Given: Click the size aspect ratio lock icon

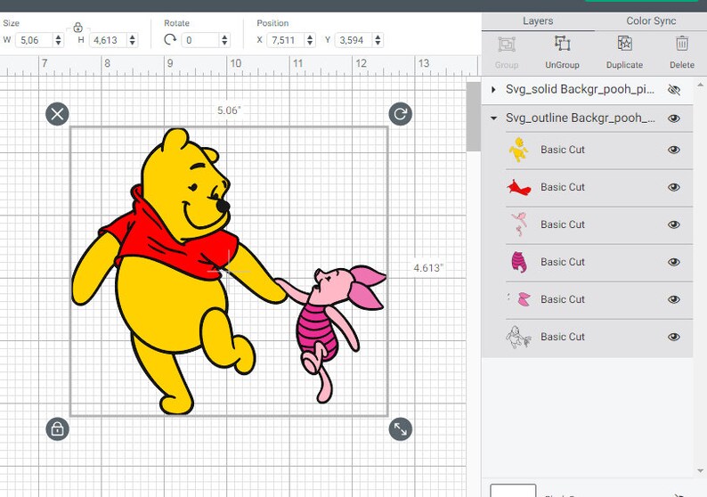Looking at the screenshot, I should pyautogui.click(x=77, y=28).
